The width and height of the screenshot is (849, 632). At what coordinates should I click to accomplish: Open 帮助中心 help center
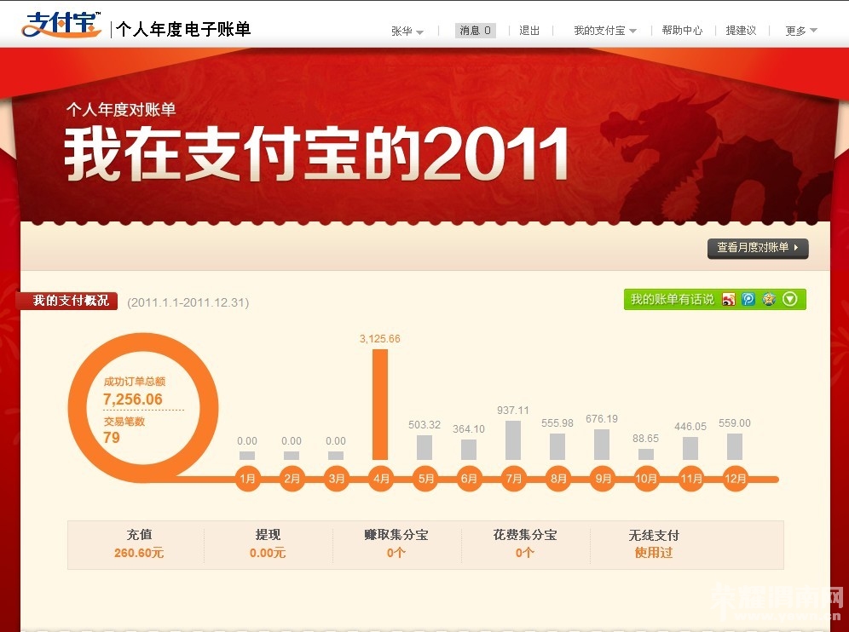(x=682, y=31)
